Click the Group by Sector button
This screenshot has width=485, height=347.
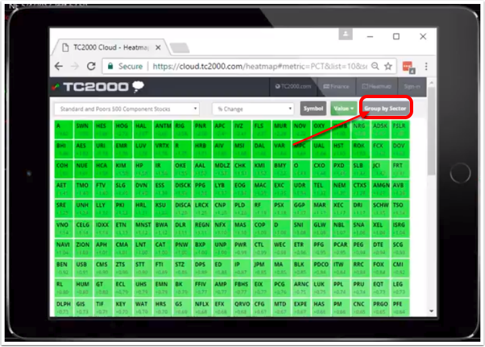385,109
